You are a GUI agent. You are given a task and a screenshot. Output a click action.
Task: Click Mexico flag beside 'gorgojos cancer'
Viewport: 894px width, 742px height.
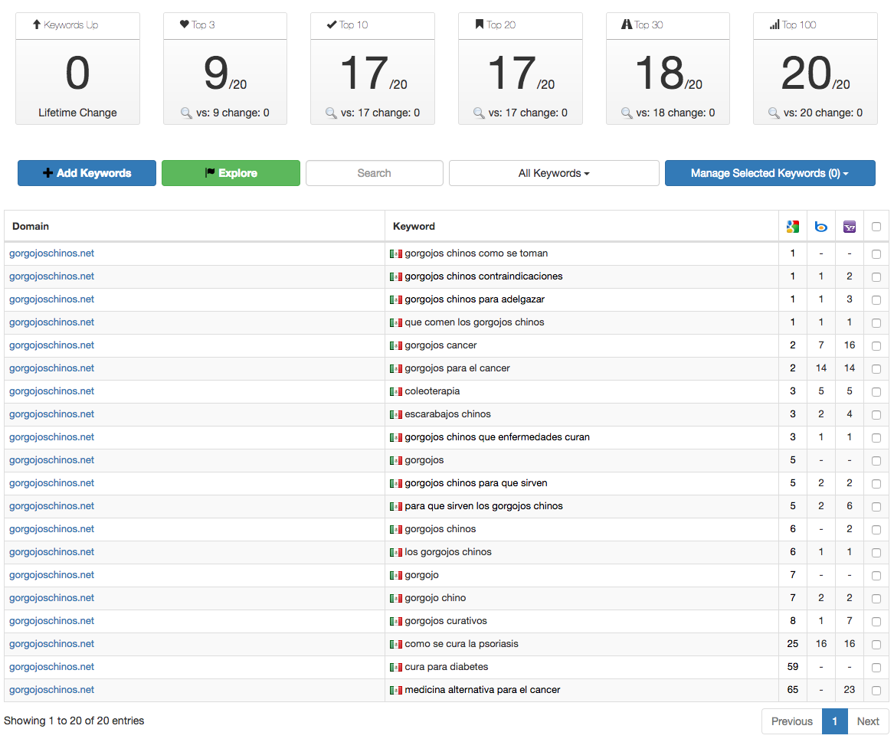coord(396,345)
